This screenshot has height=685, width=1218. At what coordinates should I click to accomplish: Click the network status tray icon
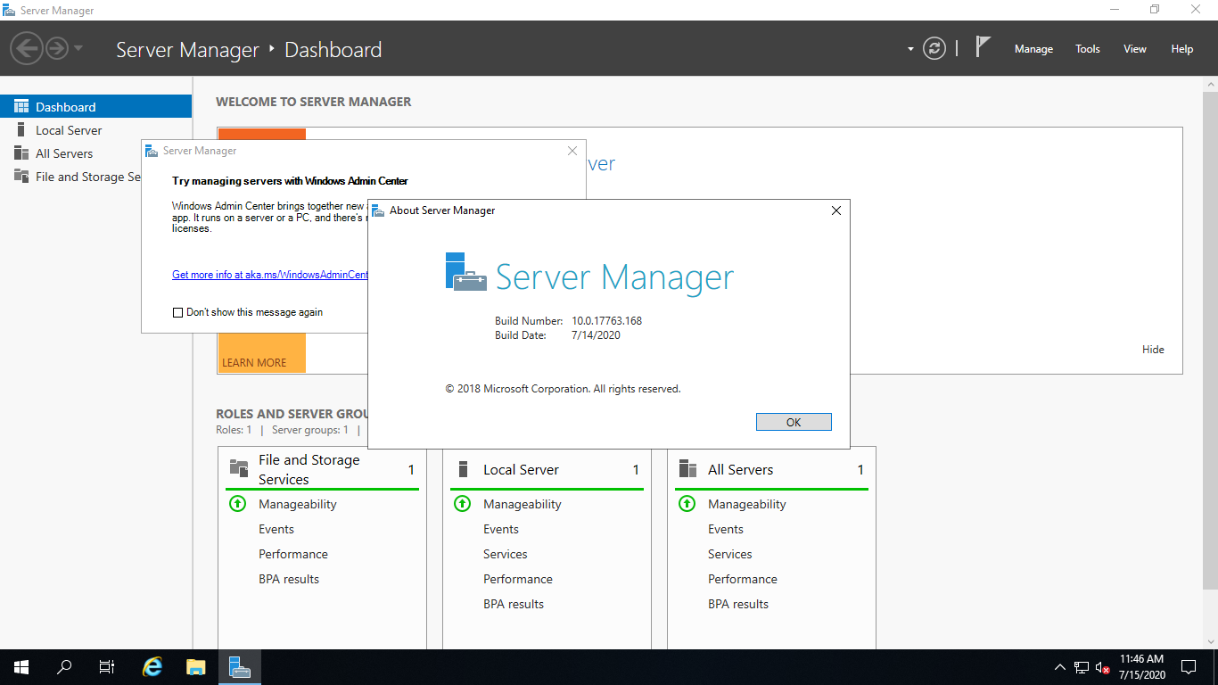[1081, 666]
